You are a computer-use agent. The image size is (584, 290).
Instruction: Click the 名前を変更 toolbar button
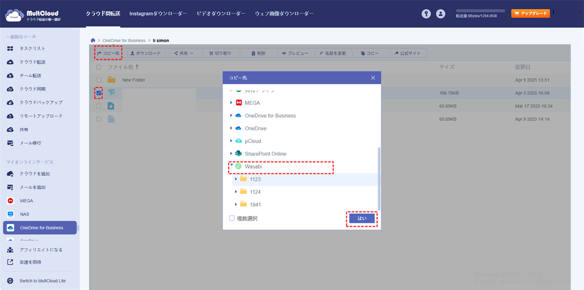point(332,53)
